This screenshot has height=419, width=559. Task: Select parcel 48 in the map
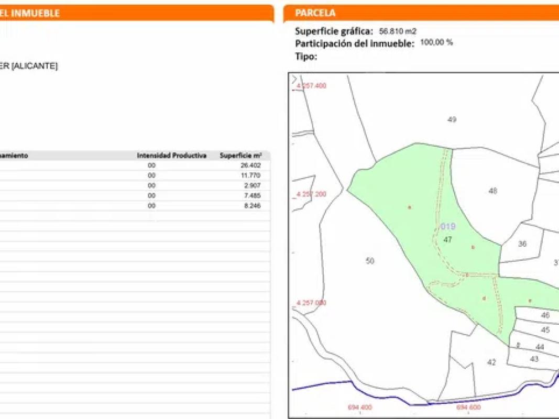click(x=492, y=191)
